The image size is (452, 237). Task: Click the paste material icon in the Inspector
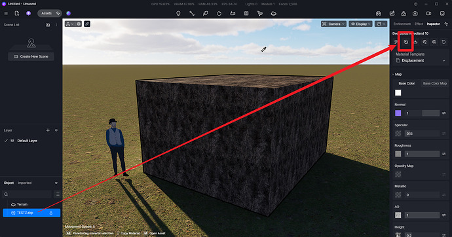[x=434, y=42]
